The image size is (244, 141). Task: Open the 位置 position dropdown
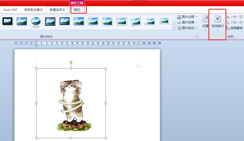(206, 23)
